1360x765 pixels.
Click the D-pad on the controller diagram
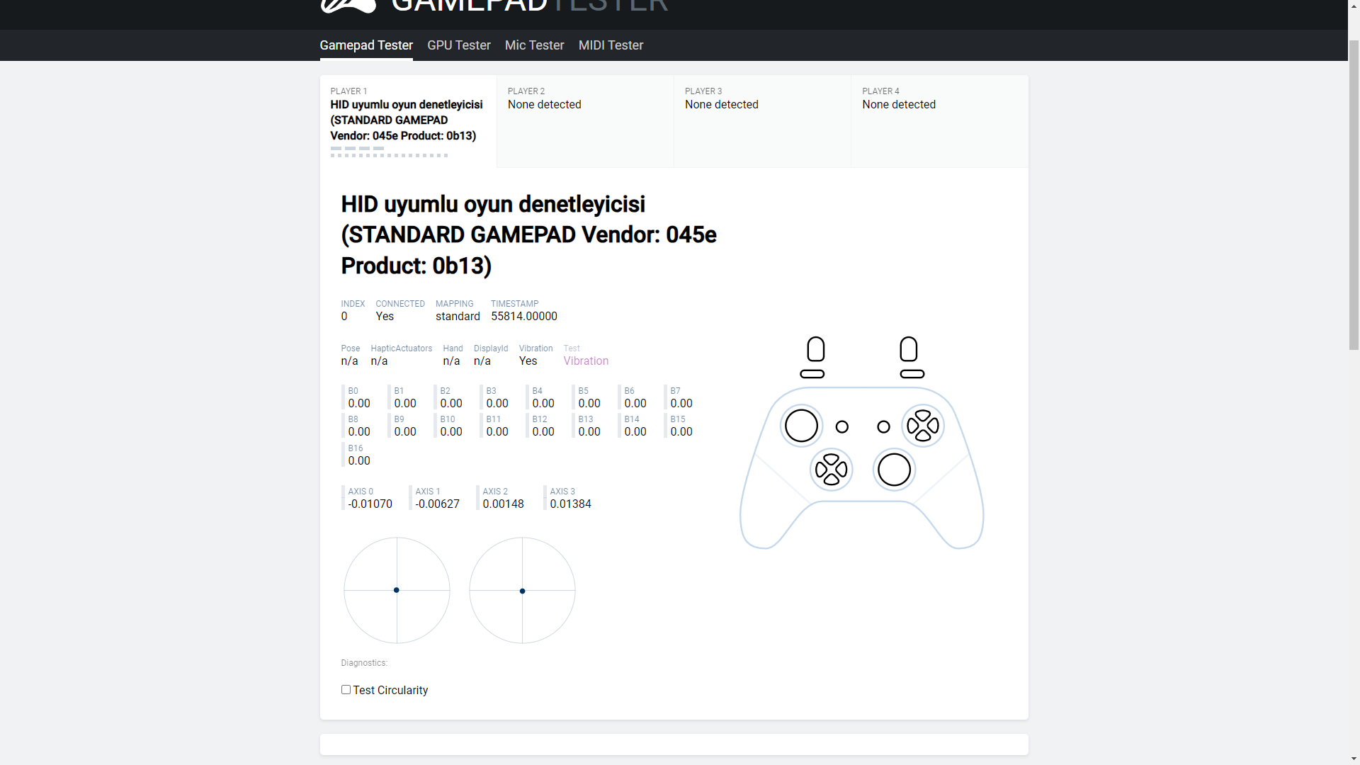(x=831, y=470)
